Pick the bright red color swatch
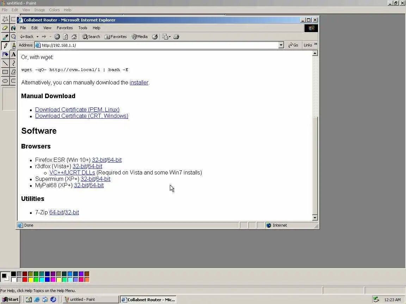Viewport: 406px width, 304px height. [x=25, y=279]
